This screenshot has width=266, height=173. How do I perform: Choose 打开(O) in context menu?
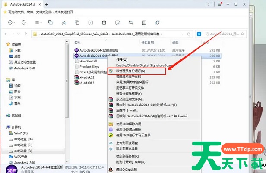122,59
